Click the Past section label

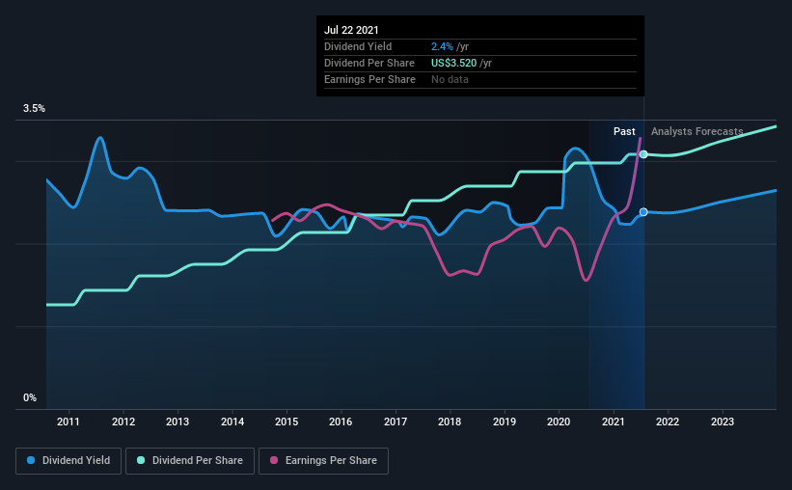[624, 131]
